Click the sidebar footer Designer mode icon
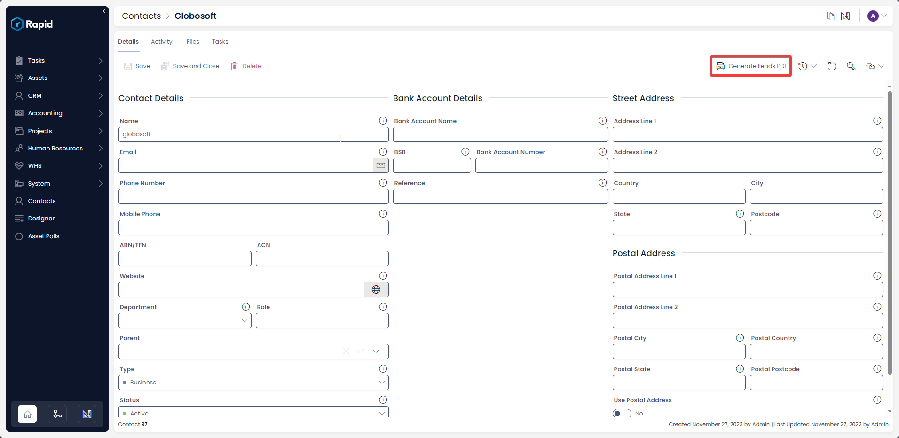899x438 pixels. coord(87,414)
